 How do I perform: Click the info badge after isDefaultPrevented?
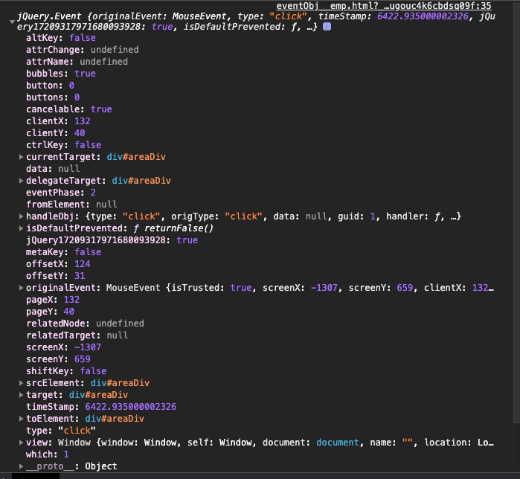327,27
